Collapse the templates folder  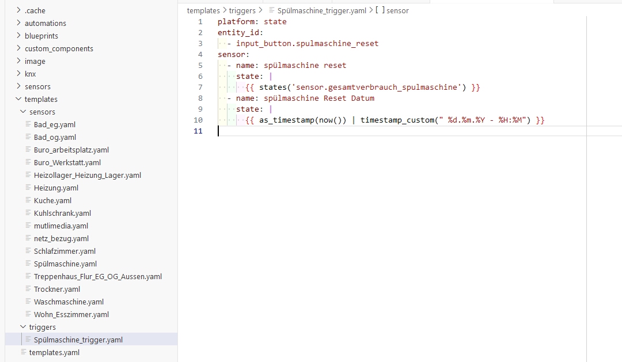pyautogui.click(x=18, y=99)
